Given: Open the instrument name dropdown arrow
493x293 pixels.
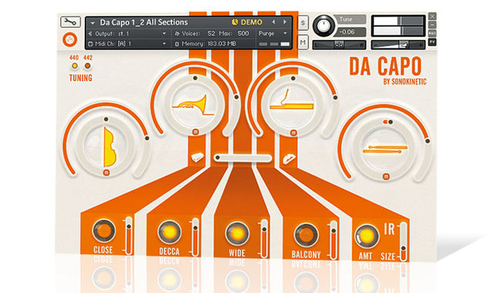Looking at the screenshot, I should (x=92, y=22).
